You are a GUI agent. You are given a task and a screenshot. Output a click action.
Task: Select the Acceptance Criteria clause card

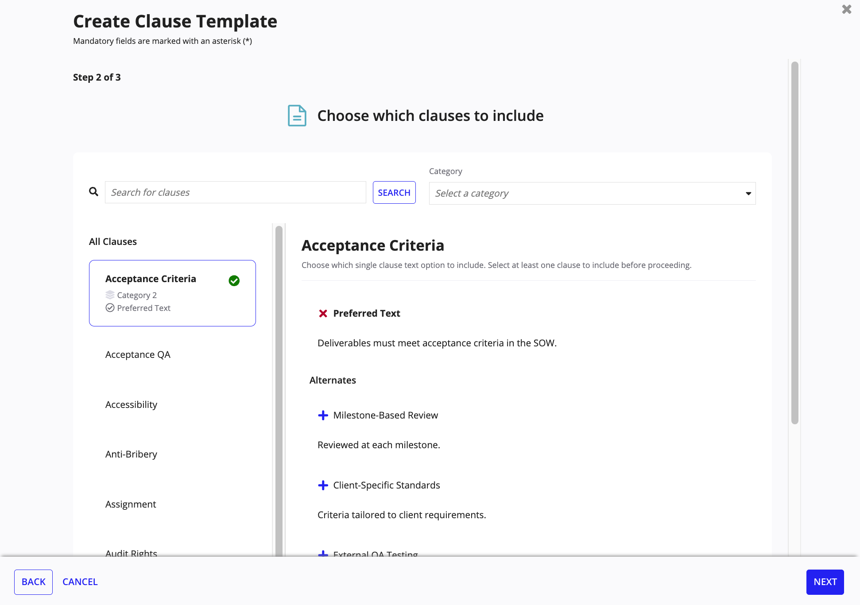click(x=172, y=293)
